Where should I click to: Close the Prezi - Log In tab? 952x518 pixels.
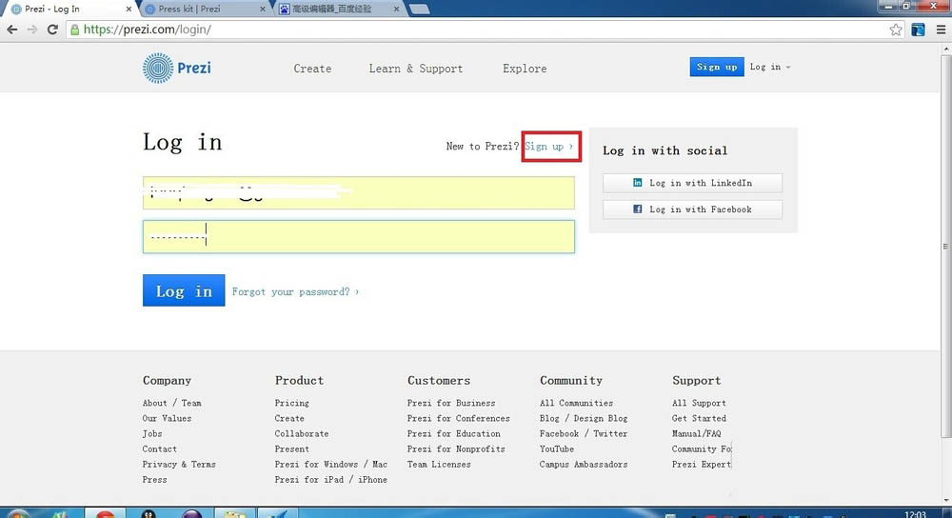pyautogui.click(x=129, y=10)
